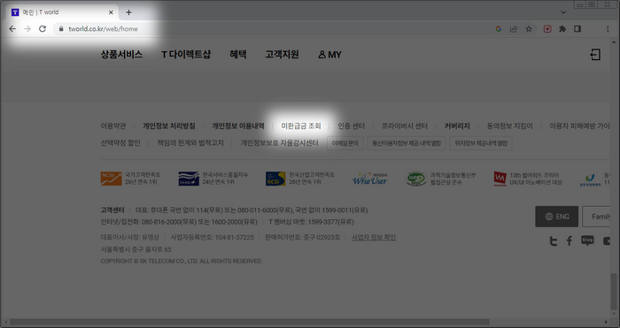Close the T world browser tab
The width and height of the screenshot is (620, 328).
(x=111, y=12)
